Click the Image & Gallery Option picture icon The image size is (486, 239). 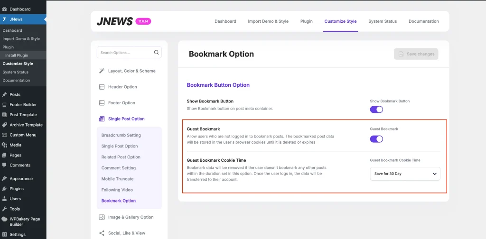(102, 217)
